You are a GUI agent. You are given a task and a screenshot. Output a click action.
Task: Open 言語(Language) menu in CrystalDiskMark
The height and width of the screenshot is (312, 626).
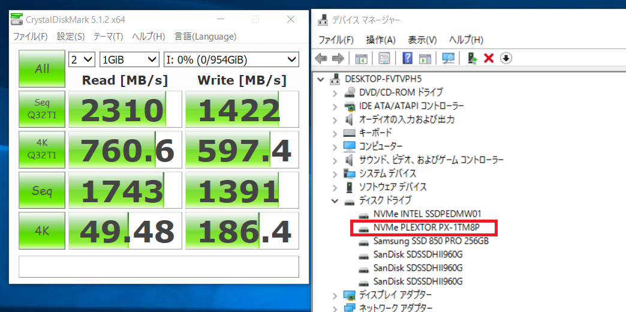tap(206, 37)
